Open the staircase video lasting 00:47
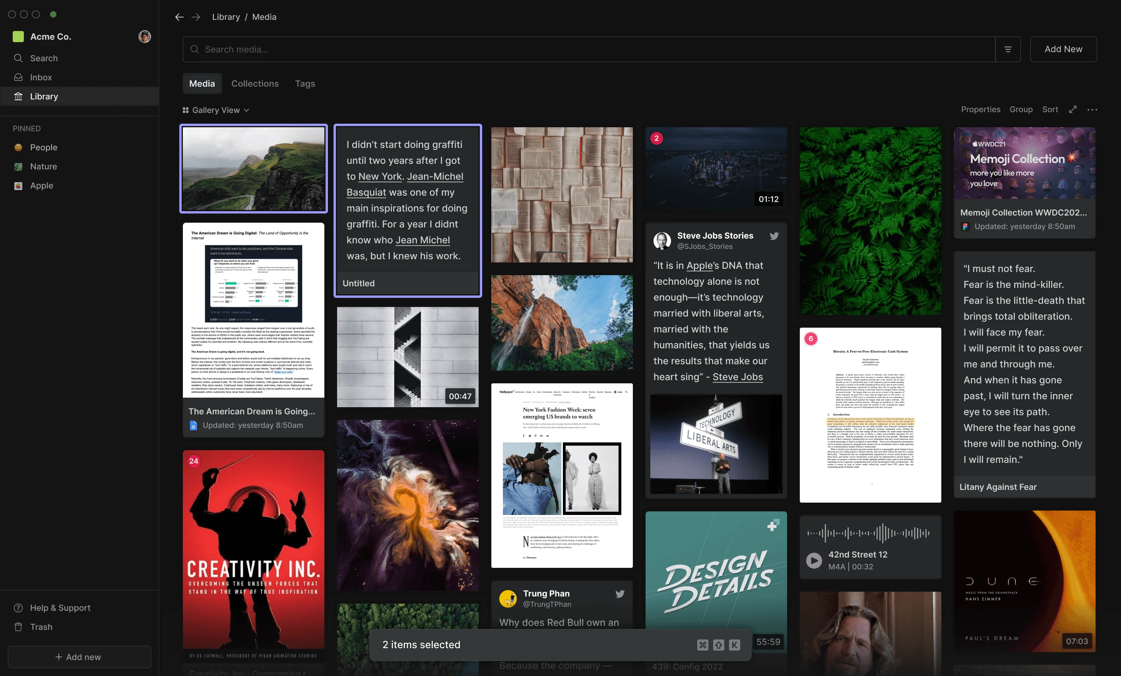The width and height of the screenshot is (1121, 676). pyautogui.click(x=407, y=356)
